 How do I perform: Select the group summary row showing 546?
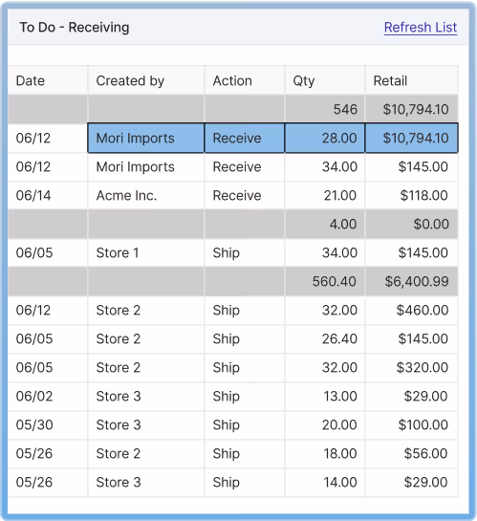[x=233, y=109]
